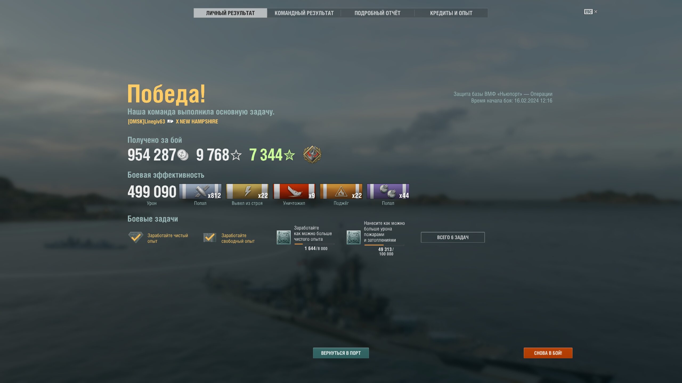Select the secondary hits ribbon x44
The width and height of the screenshot is (682, 383).
point(388,191)
